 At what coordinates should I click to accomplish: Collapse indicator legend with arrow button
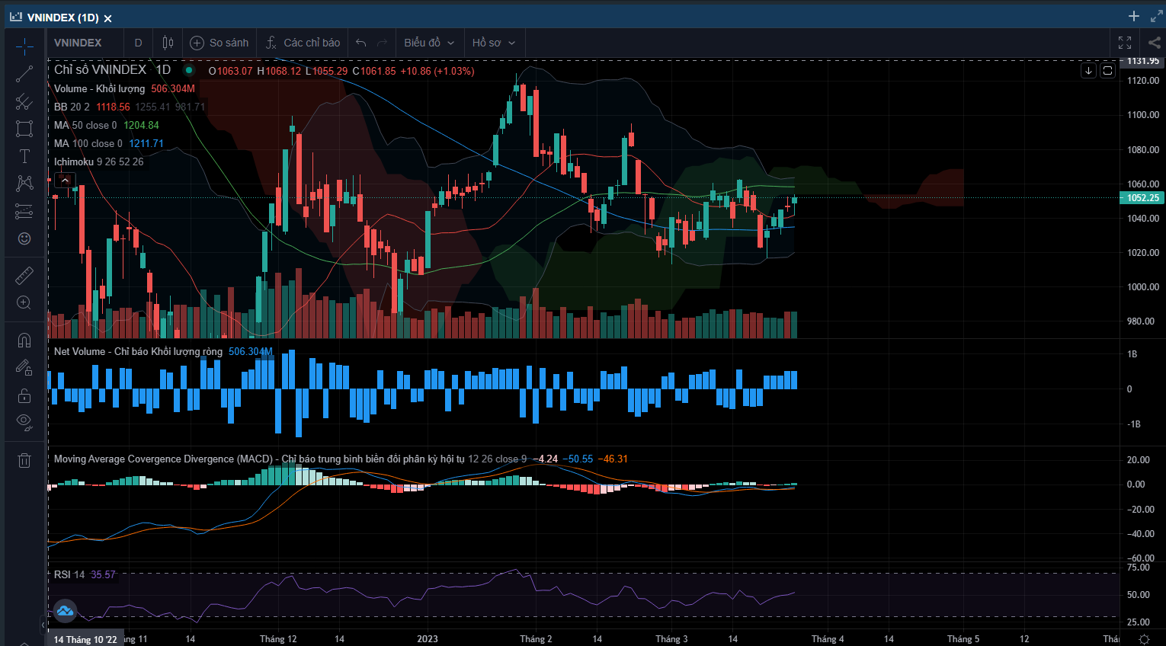point(64,181)
